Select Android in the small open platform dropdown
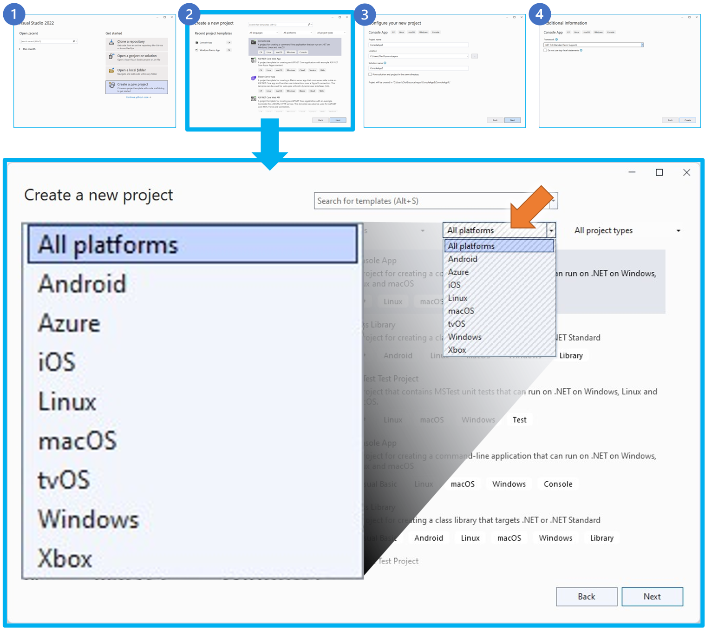The height and width of the screenshot is (628, 705). click(x=499, y=259)
